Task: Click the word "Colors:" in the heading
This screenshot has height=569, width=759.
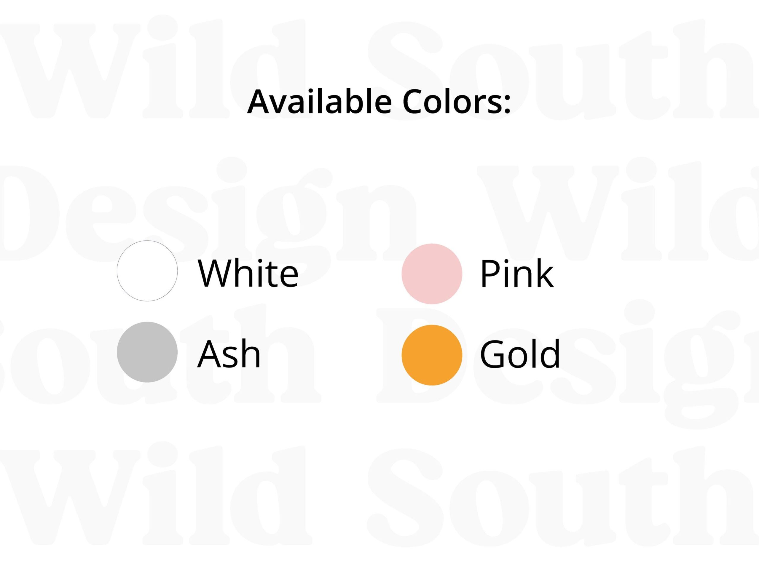Action: (457, 102)
